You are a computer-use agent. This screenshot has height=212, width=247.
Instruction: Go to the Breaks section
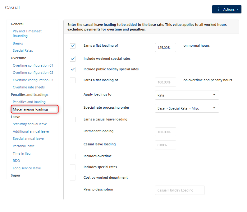point(18,43)
